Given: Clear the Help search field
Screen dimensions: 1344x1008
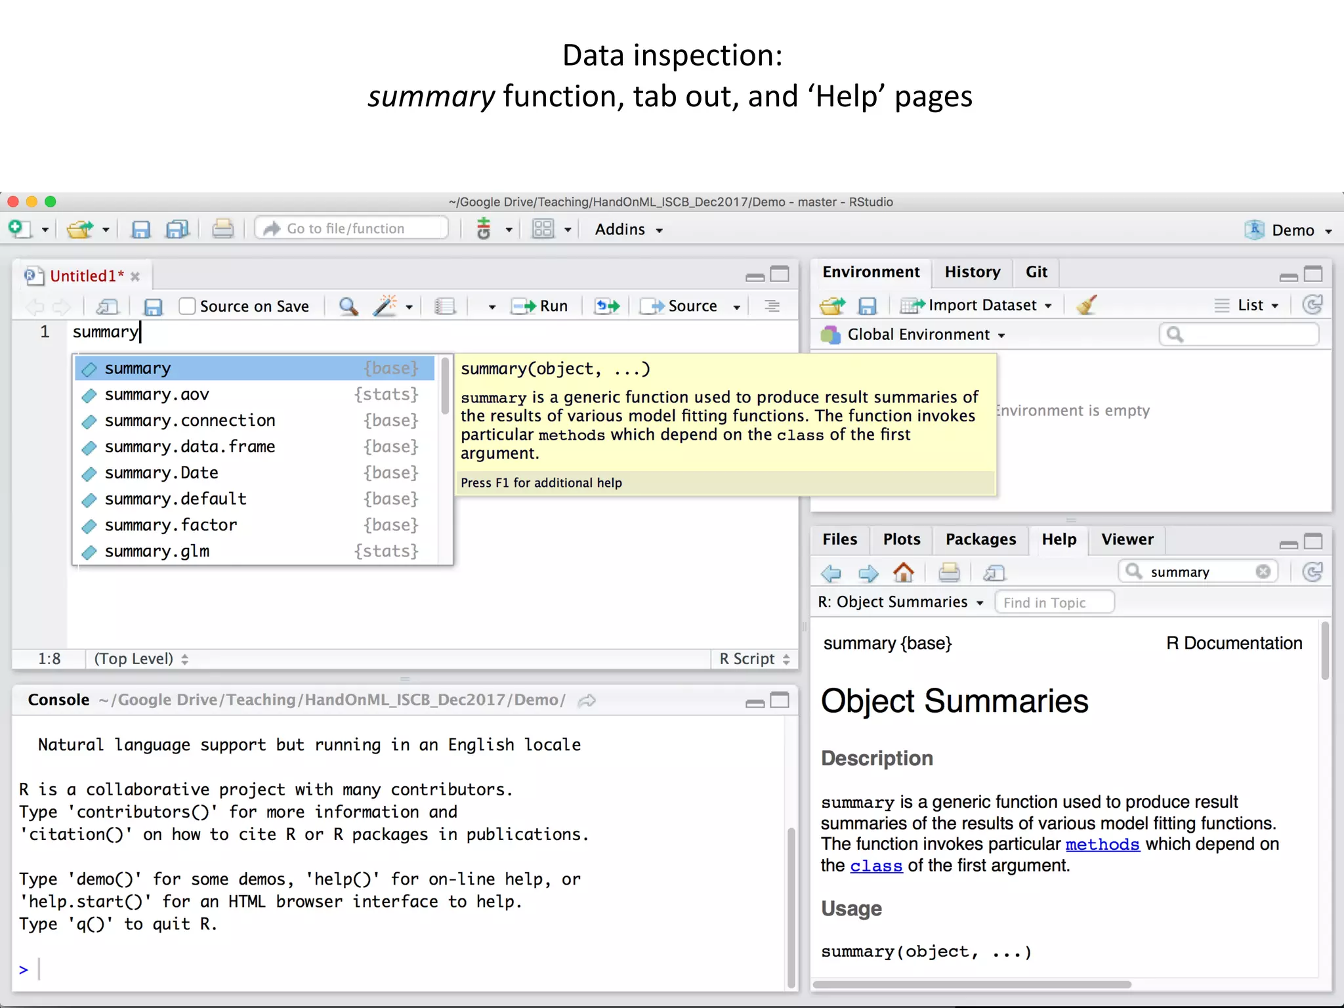Looking at the screenshot, I should pyautogui.click(x=1263, y=572).
